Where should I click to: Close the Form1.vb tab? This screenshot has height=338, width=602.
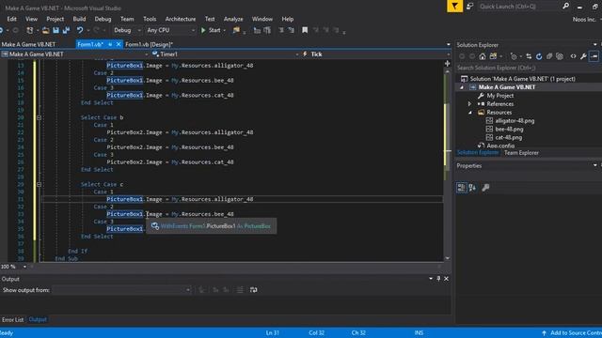pyautogui.click(x=119, y=44)
